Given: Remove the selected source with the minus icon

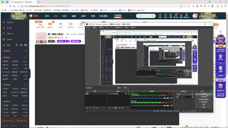Looking at the screenshot, I should (x=113, y=108).
